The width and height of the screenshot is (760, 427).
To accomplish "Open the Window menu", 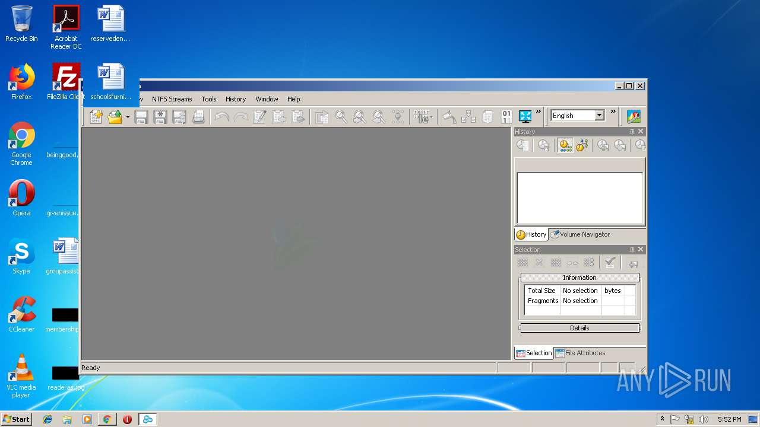I will (267, 99).
